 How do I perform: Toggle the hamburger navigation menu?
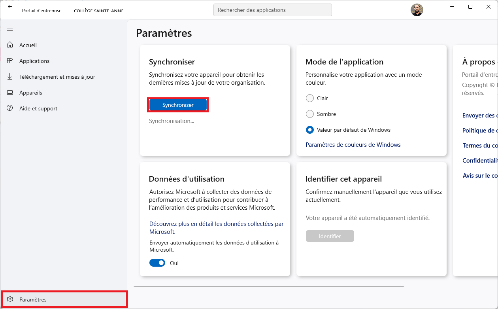tap(10, 29)
